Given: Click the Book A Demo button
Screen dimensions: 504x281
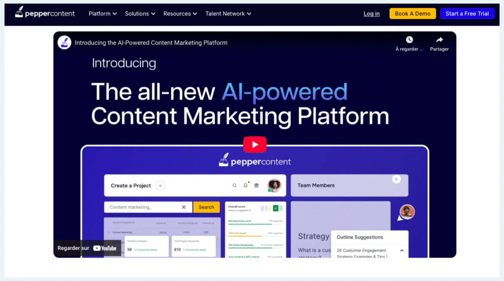Looking at the screenshot, I should [412, 14].
